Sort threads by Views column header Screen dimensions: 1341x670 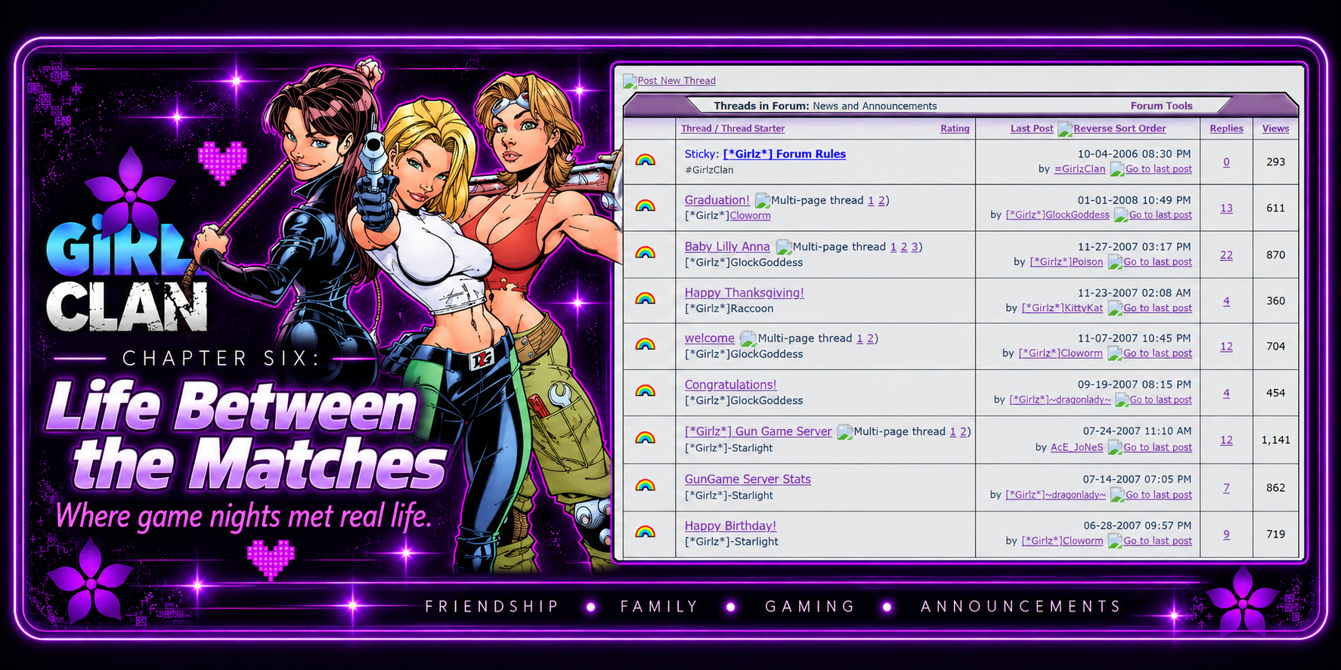click(1275, 129)
